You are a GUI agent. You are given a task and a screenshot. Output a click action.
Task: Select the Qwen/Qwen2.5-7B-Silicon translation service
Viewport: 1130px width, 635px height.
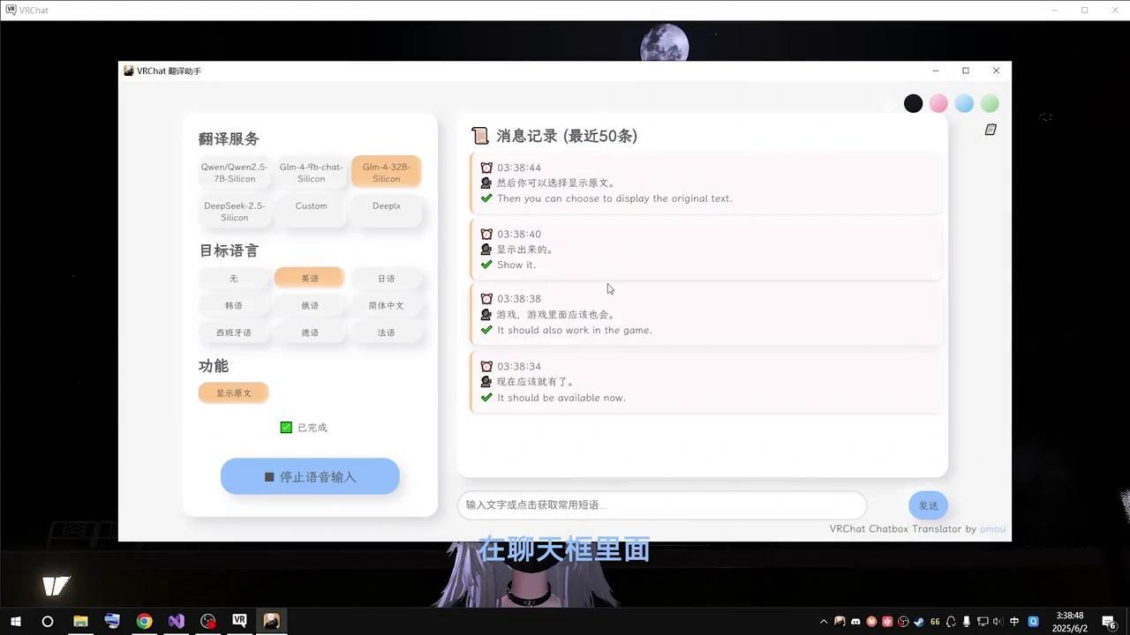pos(233,171)
